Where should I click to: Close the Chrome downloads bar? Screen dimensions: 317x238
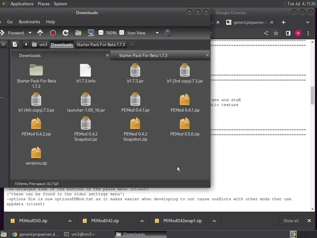tap(309, 221)
